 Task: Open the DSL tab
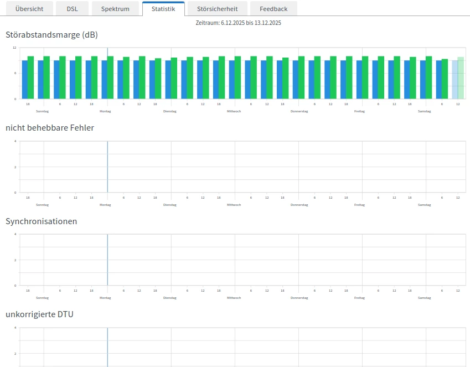point(72,9)
